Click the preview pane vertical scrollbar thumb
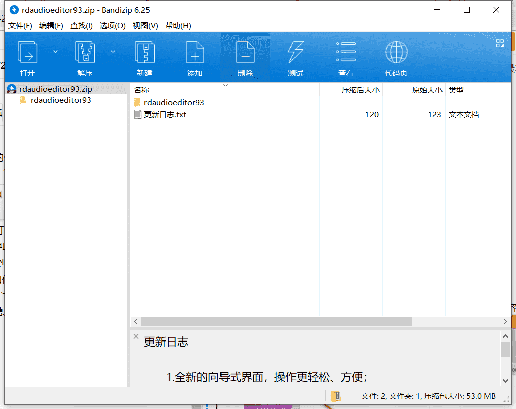The height and width of the screenshot is (409, 516). [505, 349]
